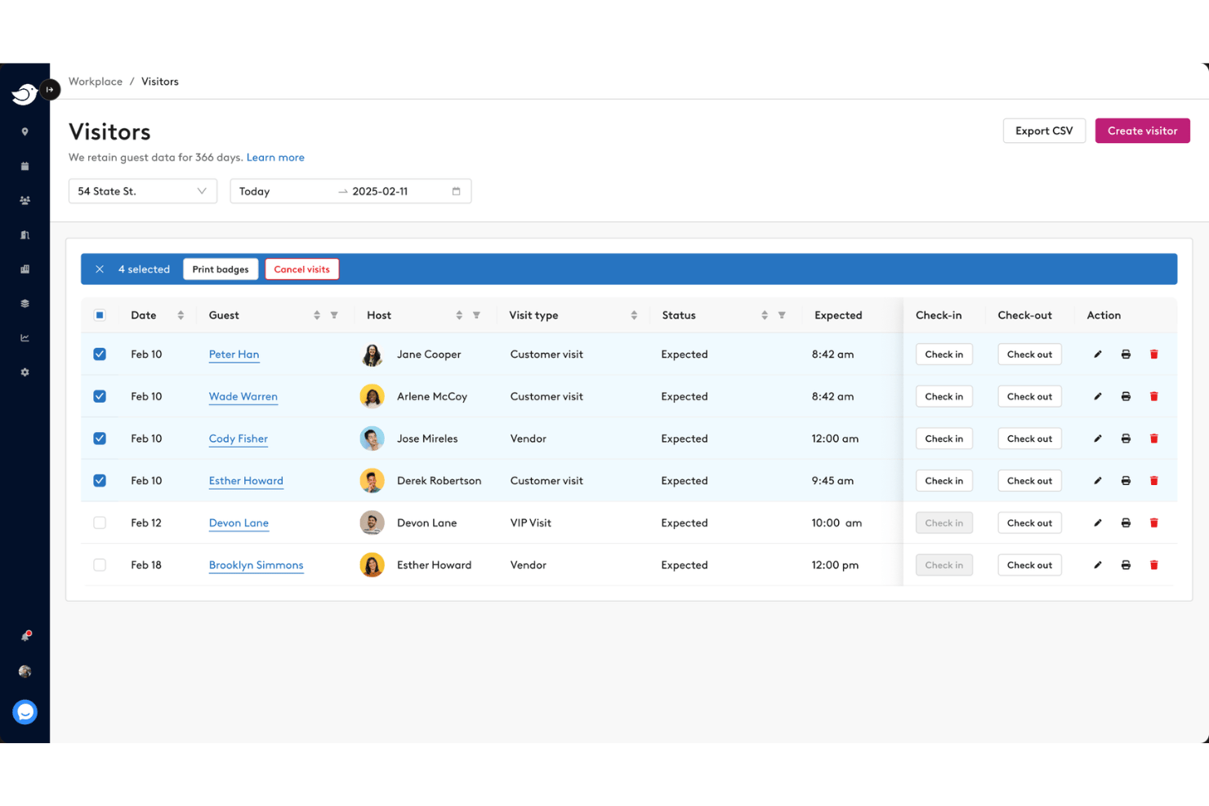Click the Today start date field
This screenshot has width=1209, height=806.
click(282, 191)
